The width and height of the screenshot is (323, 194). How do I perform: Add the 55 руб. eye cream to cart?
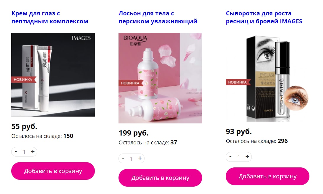pyautogui.click(x=53, y=171)
